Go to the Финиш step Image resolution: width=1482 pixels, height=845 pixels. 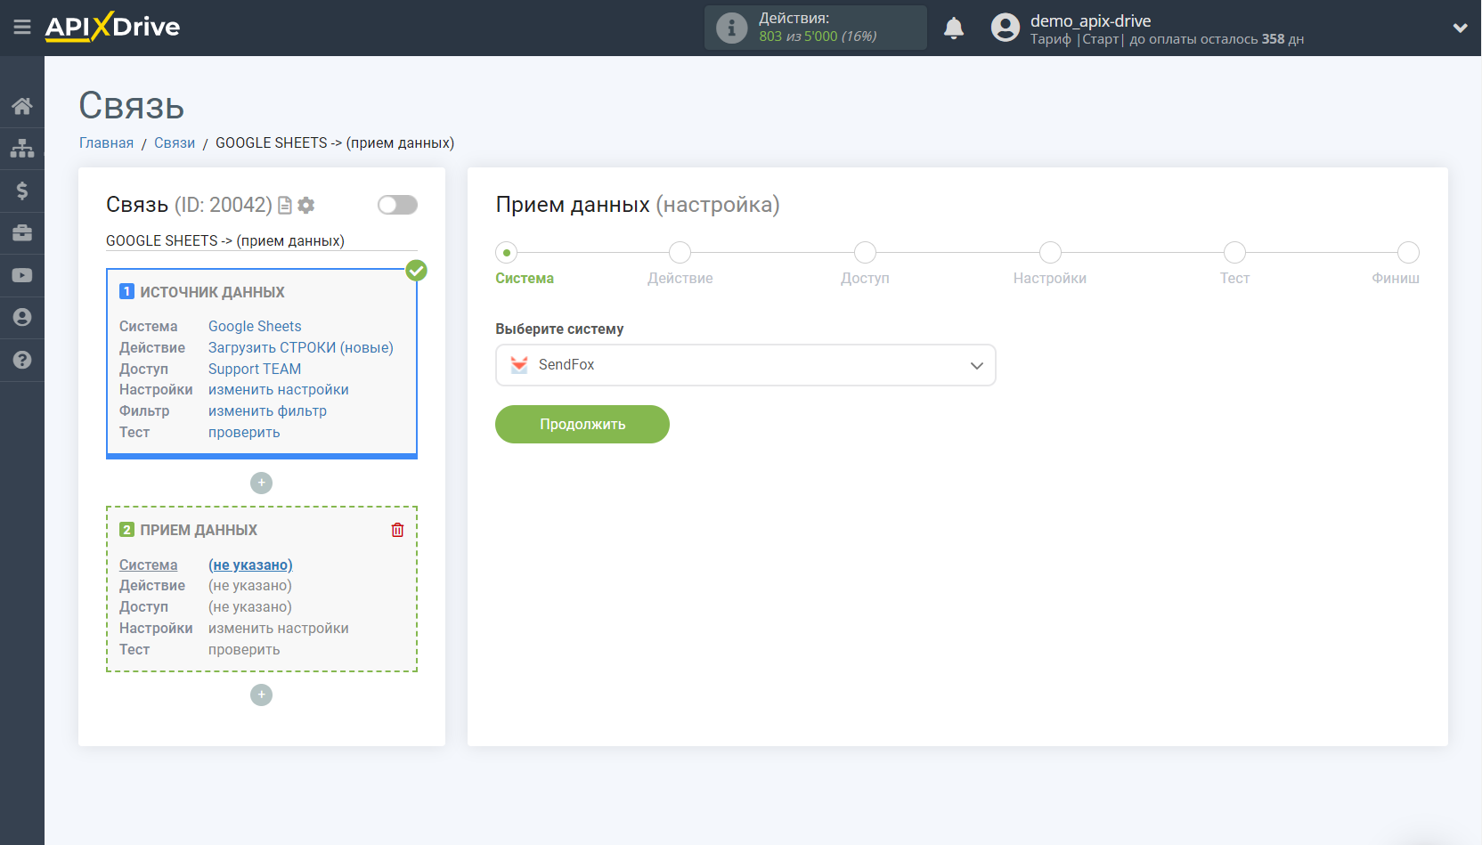(x=1408, y=253)
